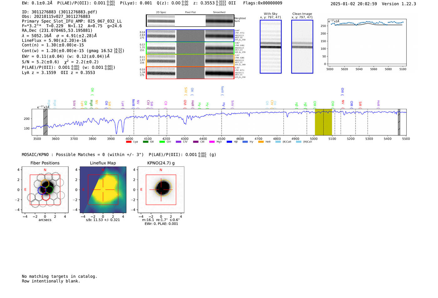Click the EW: 0.1±0.2Å header value

point(37,3)
